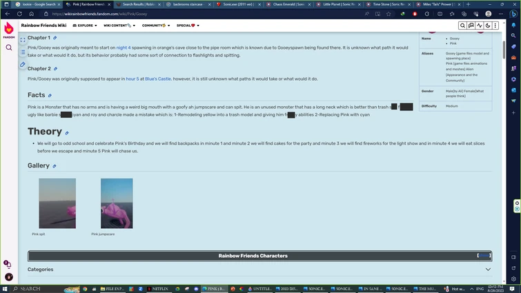
Task: Follow the night 4 link
Action: (124, 48)
